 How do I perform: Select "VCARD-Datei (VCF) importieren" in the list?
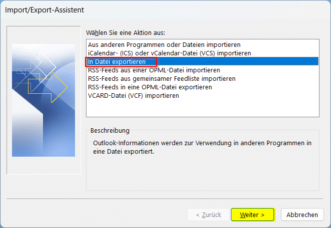[133, 95]
